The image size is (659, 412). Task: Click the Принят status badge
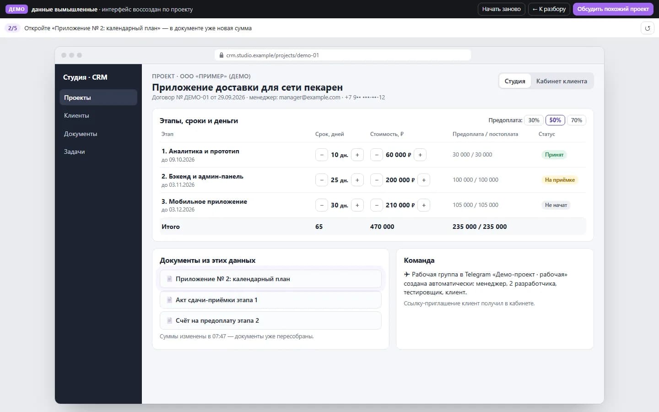coord(554,155)
